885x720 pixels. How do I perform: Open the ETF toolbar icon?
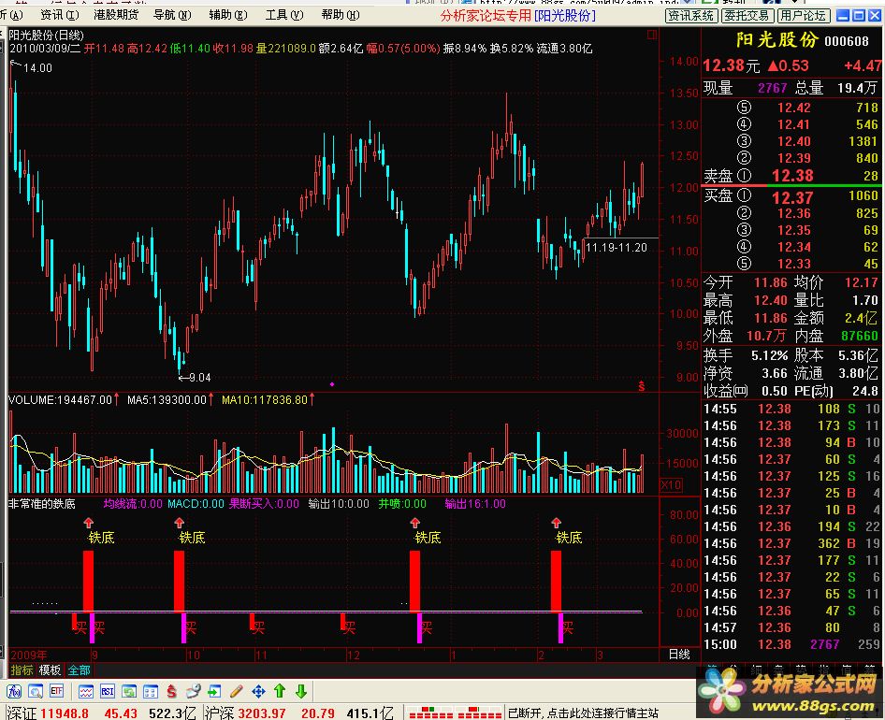point(57,691)
